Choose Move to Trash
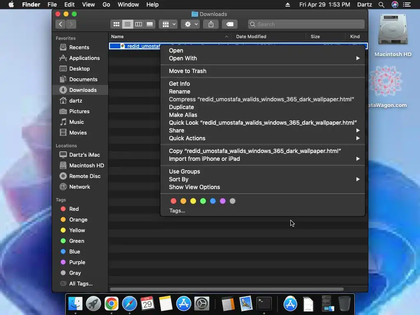Viewport: 420px width, 315px height. [x=262, y=71]
